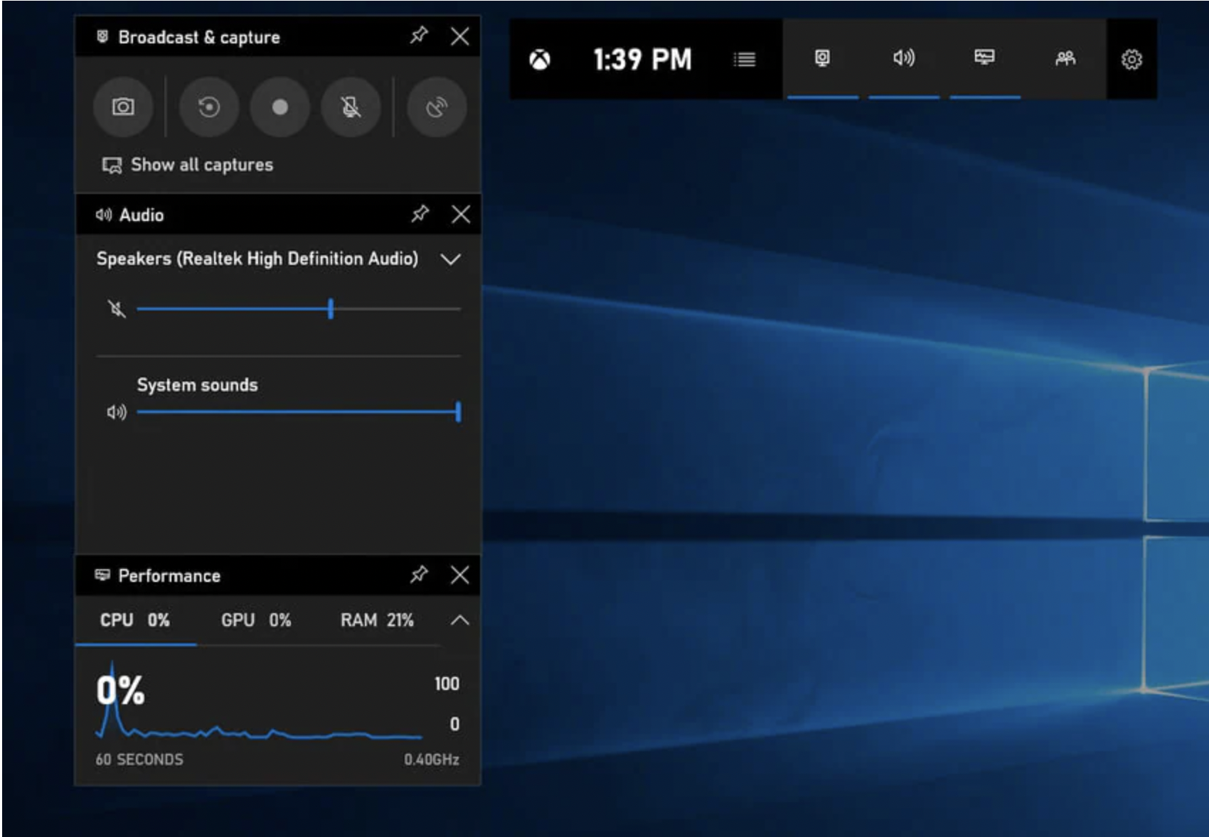Click the record last 30 seconds icon
Image resolution: width=1209 pixels, height=837 pixels.
pos(208,107)
